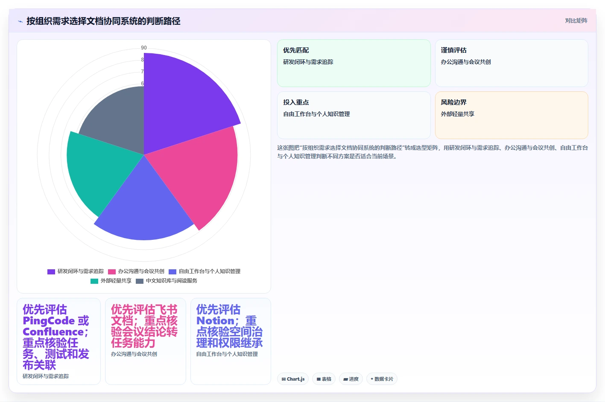Screen dimensions: 605x402
Task: Click the 对比矩阵 label in header
Action: 576,20
